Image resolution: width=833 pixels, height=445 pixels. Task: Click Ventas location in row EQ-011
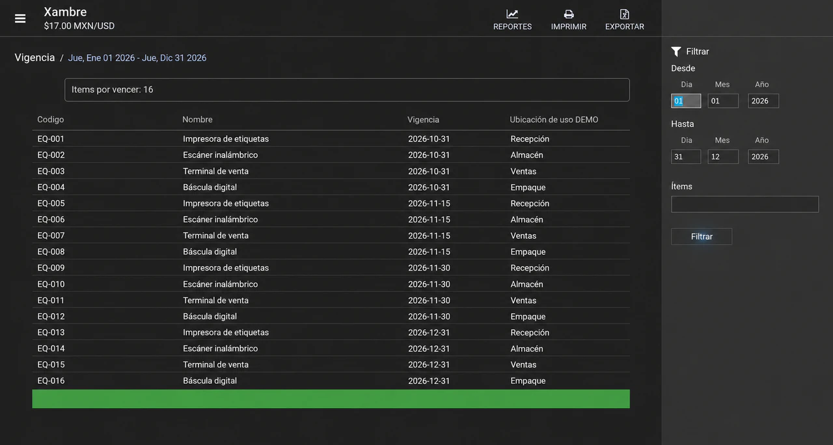point(523,300)
